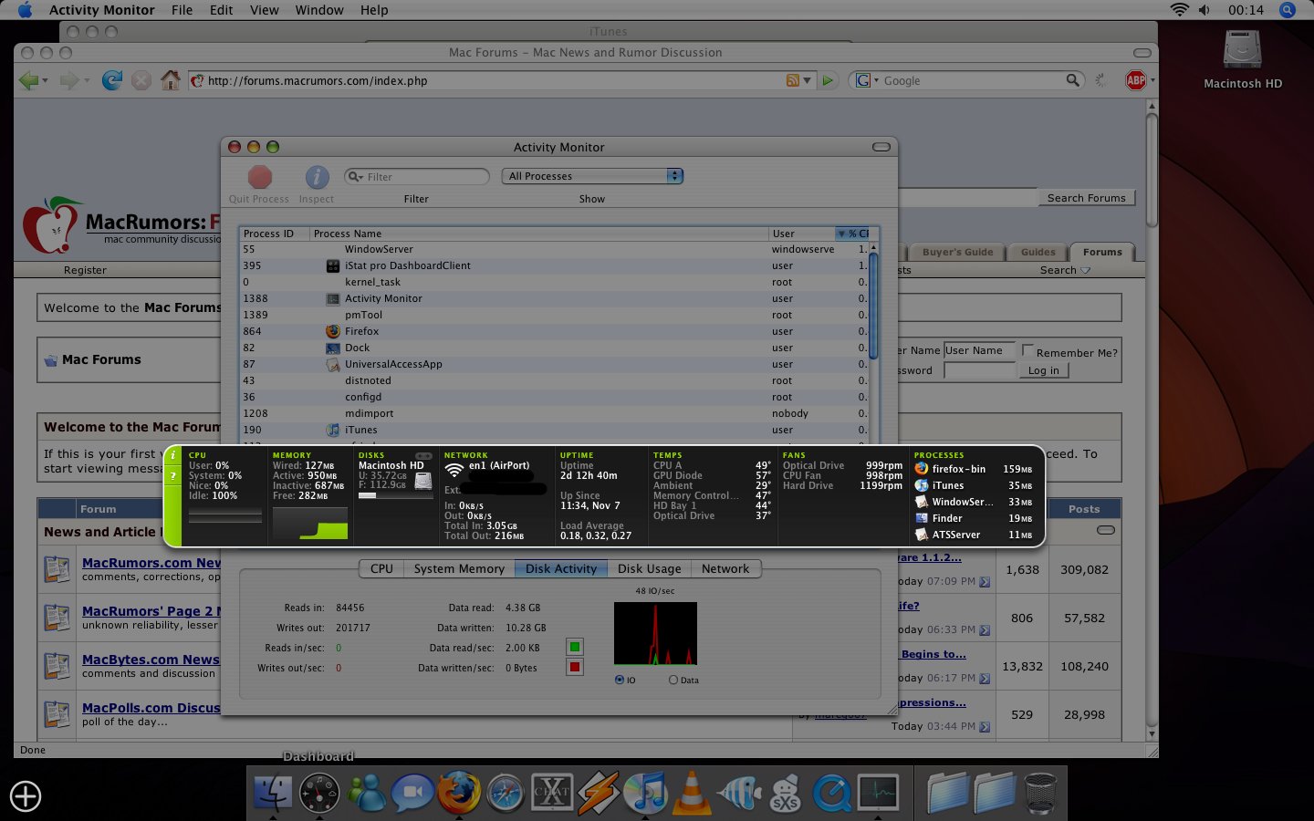Click the Dashboard plus button to add widgets
The width and height of the screenshot is (1314, 821).
tap(26, 796)
